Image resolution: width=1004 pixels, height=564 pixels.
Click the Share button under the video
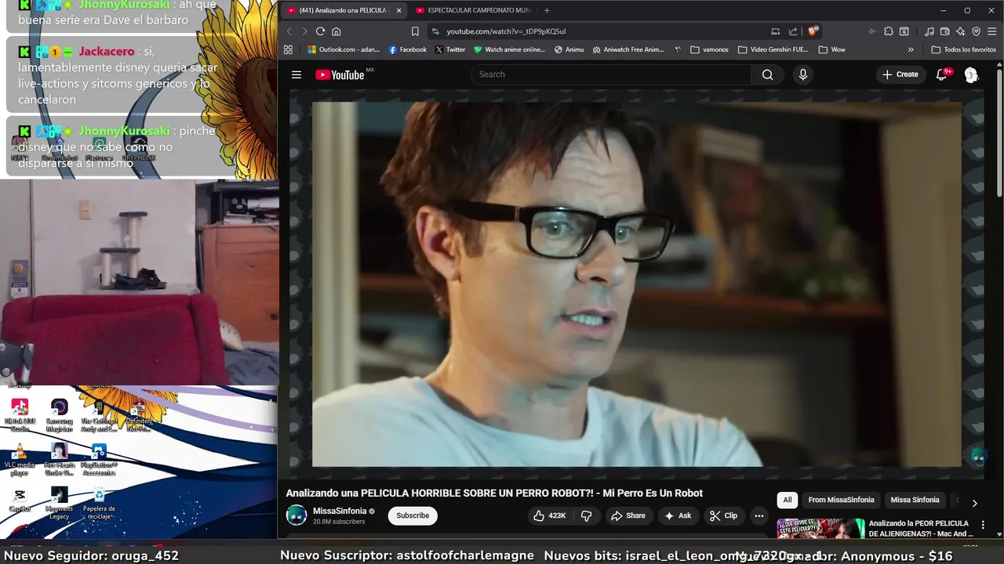coord(628,515)
